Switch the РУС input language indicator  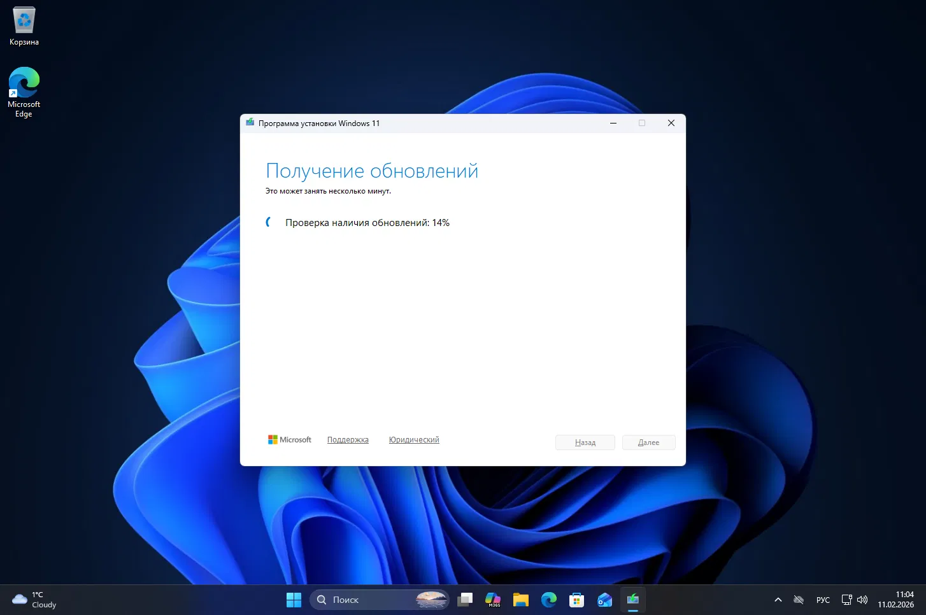[x=823, y=600]
